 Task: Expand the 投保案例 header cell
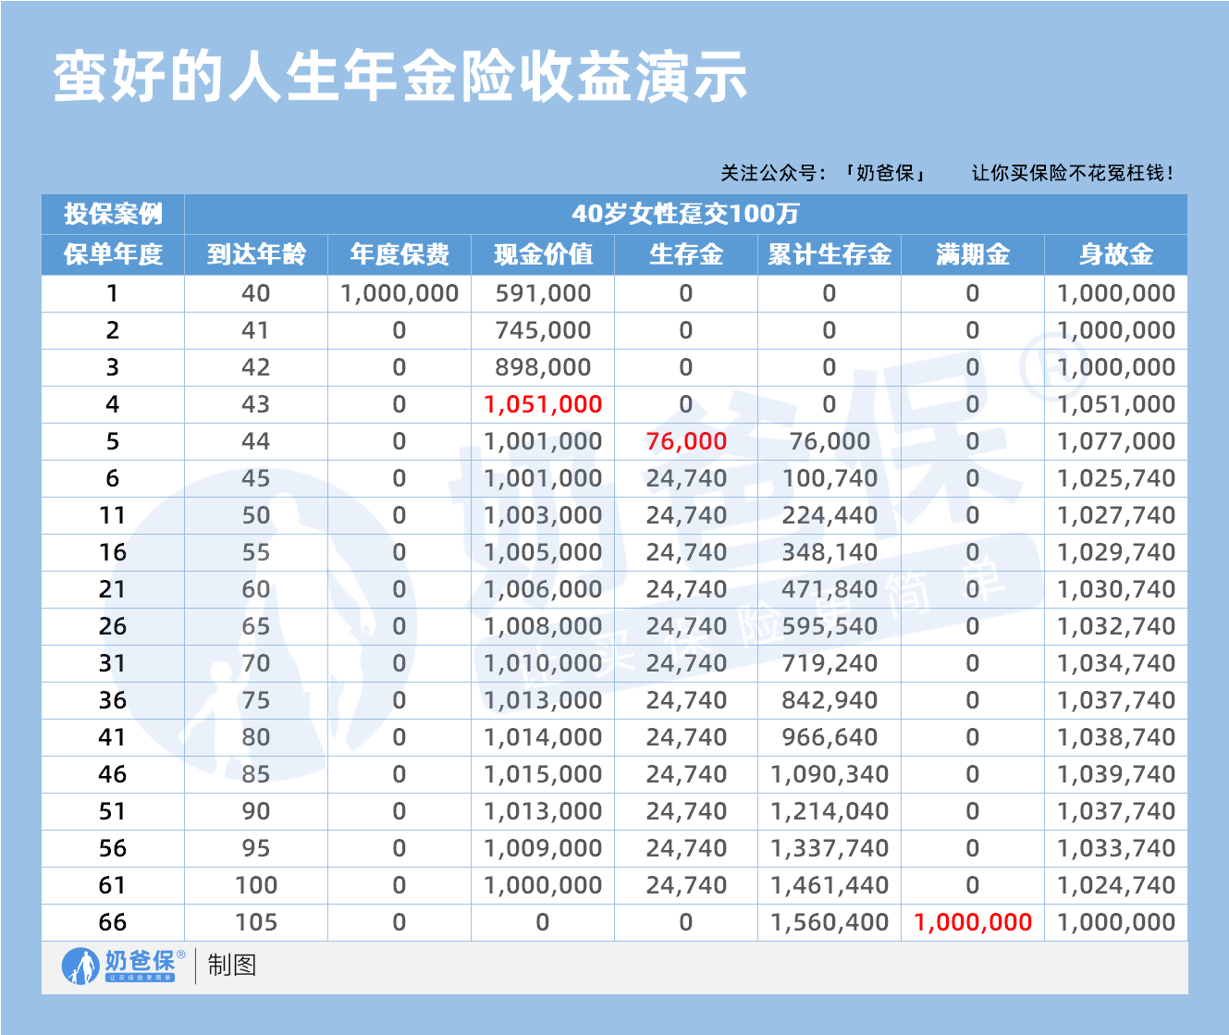coord(111,214)
